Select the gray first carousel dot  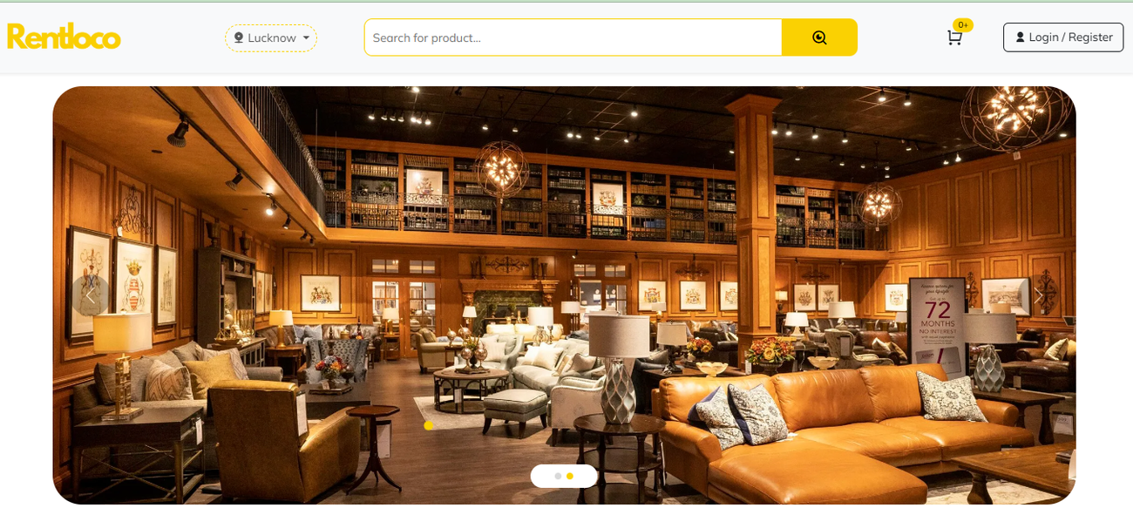coord(558,476)
